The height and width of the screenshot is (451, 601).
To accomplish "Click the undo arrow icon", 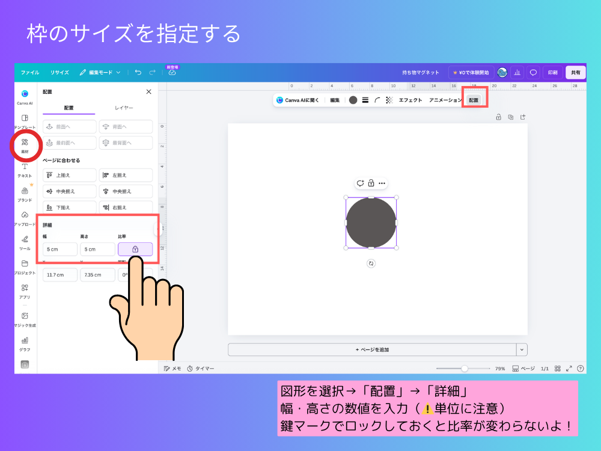I will click(138, 72).
